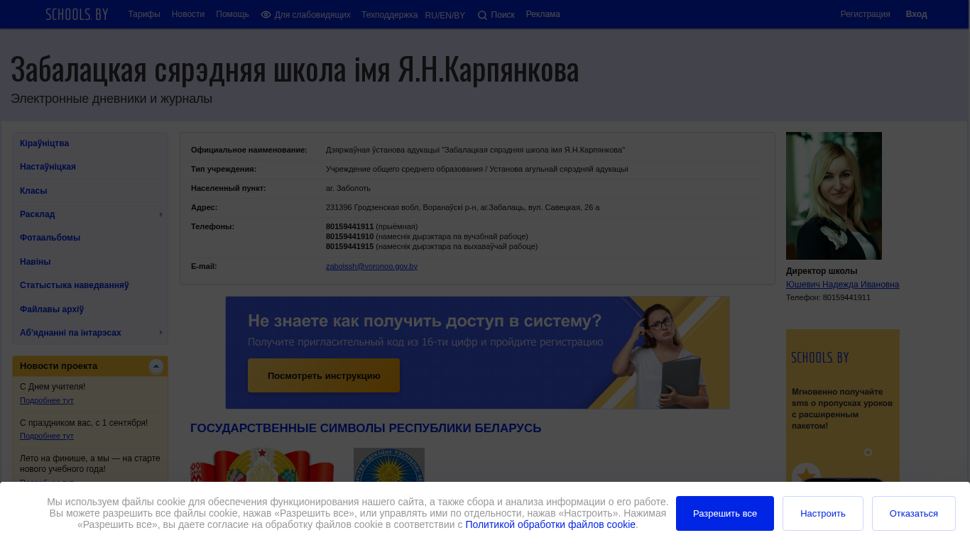
Task: Click the Поиск search label
Action: [503, 15]
